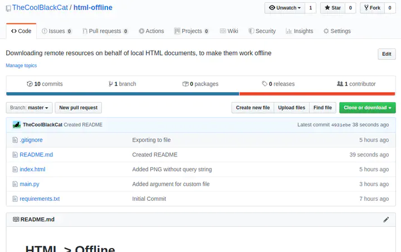Switch to the Pull requests tab
The image size is (401, 252).
(105, 31)
